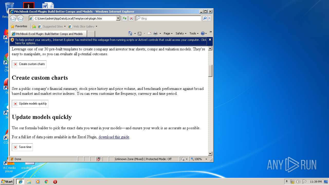Click the zoom level 100% button
The width and height of the screenshot is (329, 185).
[x=196, y=159]
